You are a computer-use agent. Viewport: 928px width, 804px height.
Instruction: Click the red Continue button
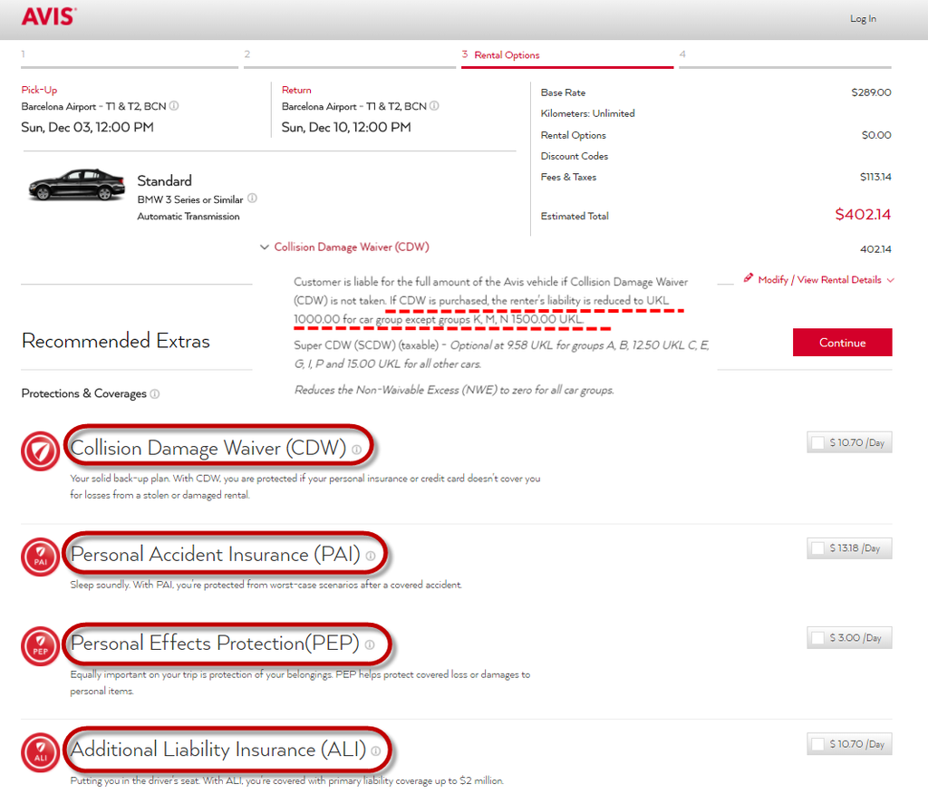(842, 343)
